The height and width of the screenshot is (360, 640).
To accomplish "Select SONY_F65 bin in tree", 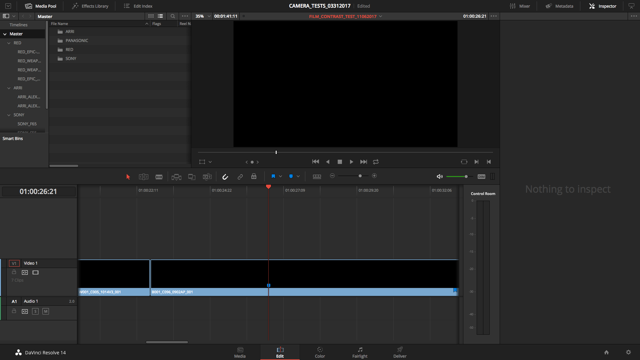I will coord(27,124).
